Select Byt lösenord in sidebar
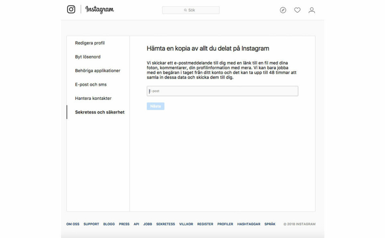The width and height of the screenshot is (385, 238). tap(88, 56)
